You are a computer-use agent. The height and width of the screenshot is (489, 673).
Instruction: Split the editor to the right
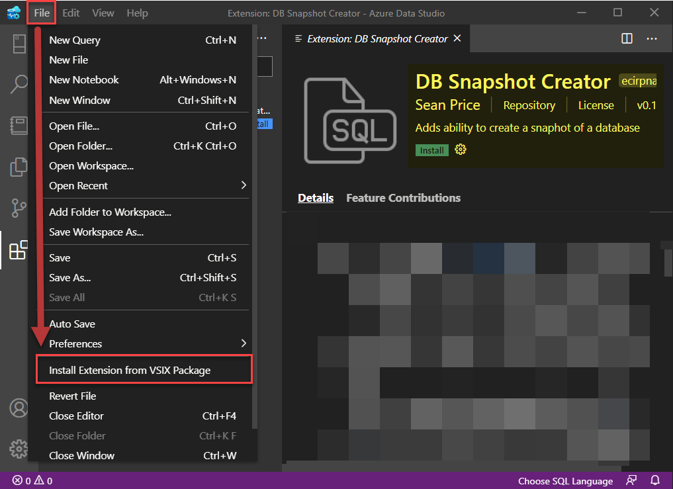click(627, 38)
